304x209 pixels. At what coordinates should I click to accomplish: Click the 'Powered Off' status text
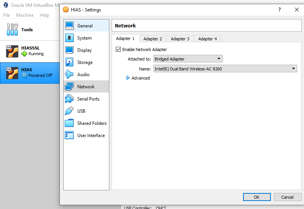(x=40, y=75)
